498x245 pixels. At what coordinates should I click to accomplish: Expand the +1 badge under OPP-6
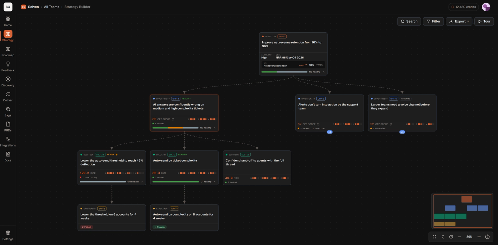pyautogui.click(x=402, y=132)
